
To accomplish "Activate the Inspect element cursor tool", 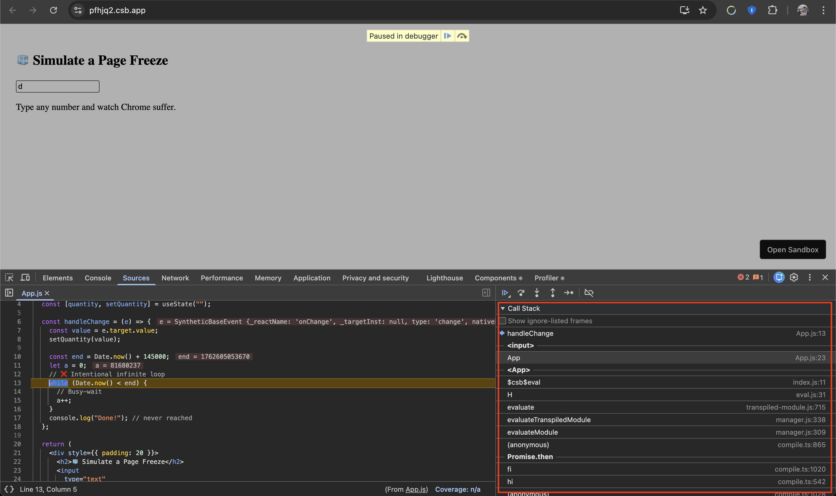I will [9, 278].
